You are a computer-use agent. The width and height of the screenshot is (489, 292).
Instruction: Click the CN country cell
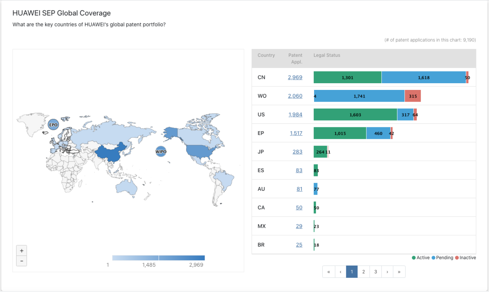pyautogui.click(x=262, y=78)
